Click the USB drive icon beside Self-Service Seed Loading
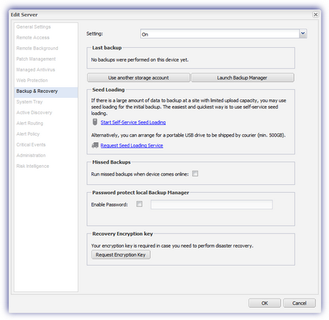 click(x=95, y=122)
